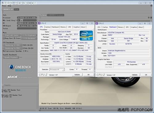Open the Cinebench Help menu
The height and width of the screenshot is (113, 154).
[x=9, y=6]
